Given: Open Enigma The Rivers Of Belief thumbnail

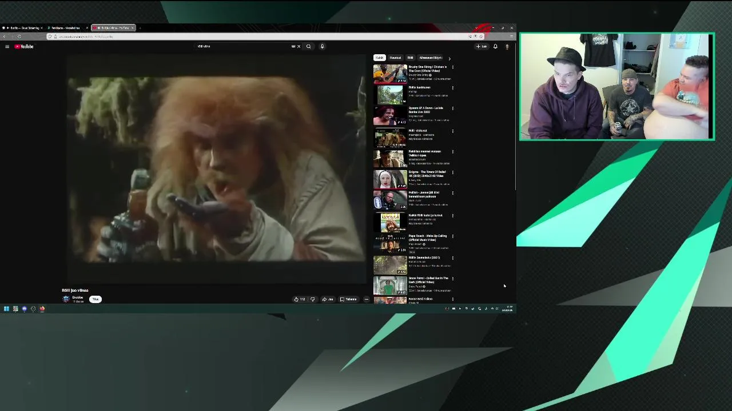Looking at the screenshot, I should pos(390,179).
